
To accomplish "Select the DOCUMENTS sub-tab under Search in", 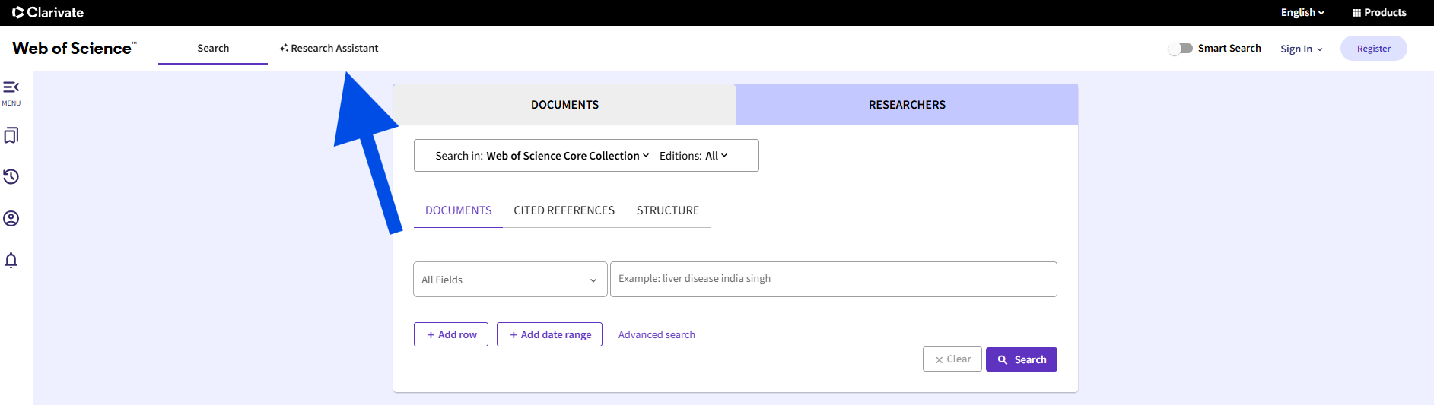I will click(458, 210).
